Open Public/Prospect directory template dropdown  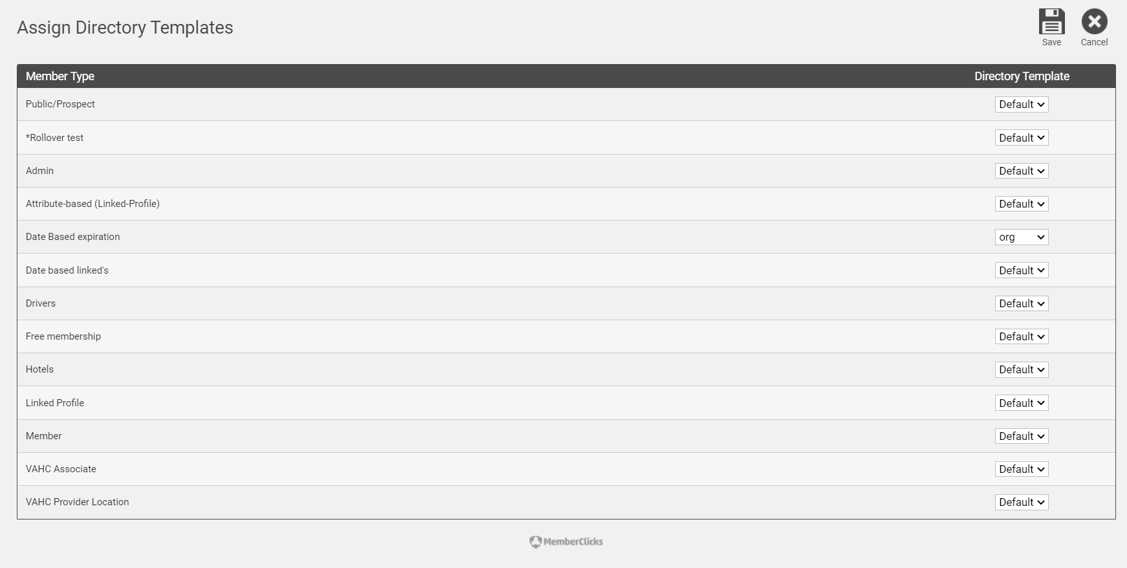(1021, 104)
